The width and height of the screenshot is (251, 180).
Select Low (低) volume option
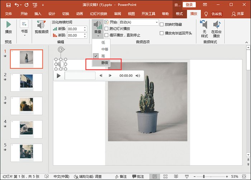point(103,42)
